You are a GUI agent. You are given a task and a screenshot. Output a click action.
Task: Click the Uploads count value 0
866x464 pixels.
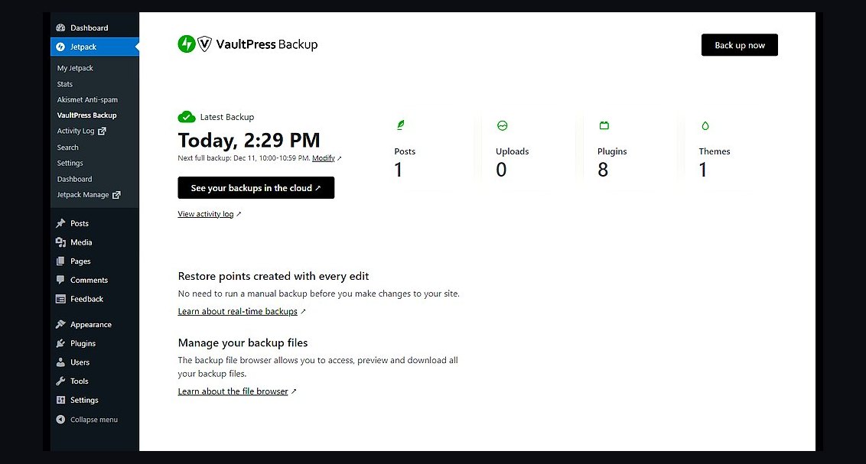[x=501, y=170]
